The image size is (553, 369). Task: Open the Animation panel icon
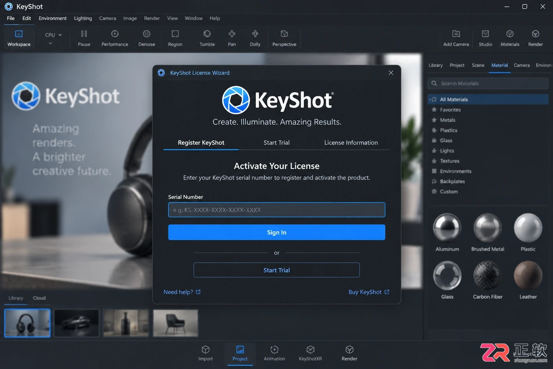274,349
